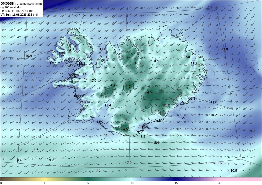The width and height of the screenshot is (262, 185).
Task: Click the color scale tick label 15
Action: [x=176, y=183]
